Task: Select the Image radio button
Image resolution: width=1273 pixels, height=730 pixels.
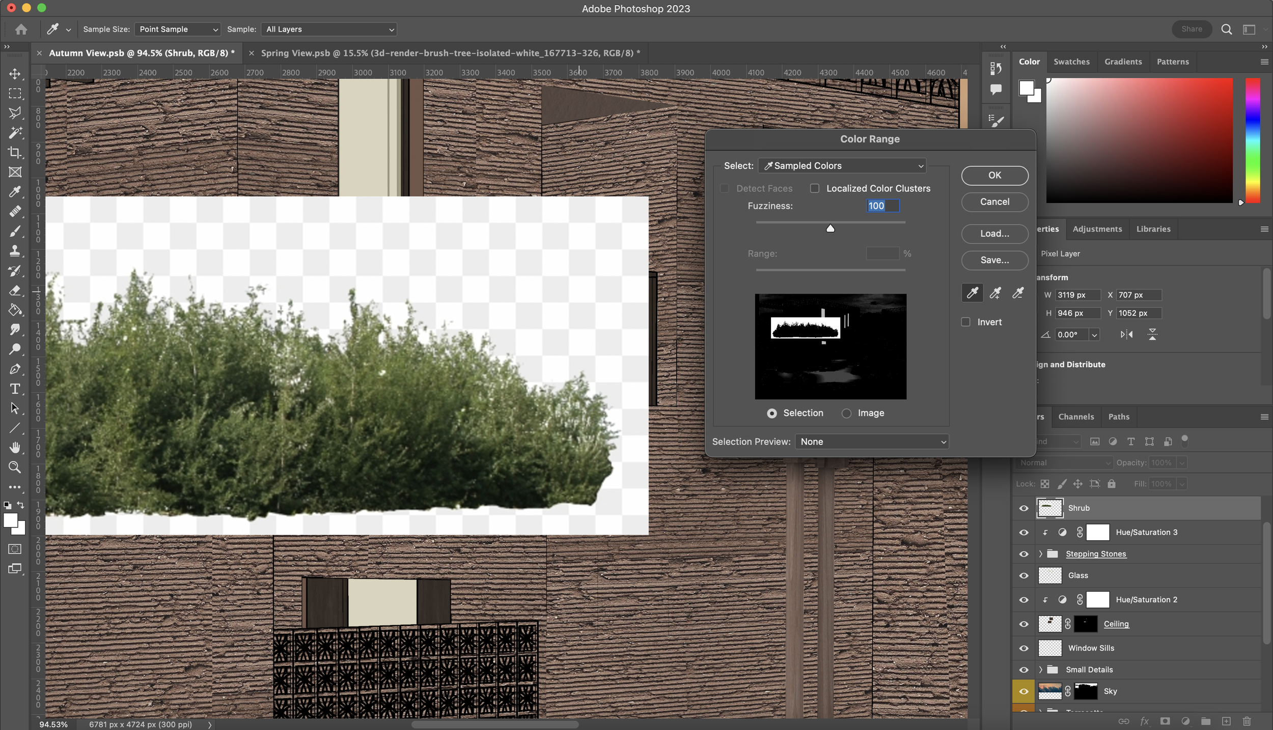Action: 847,412
